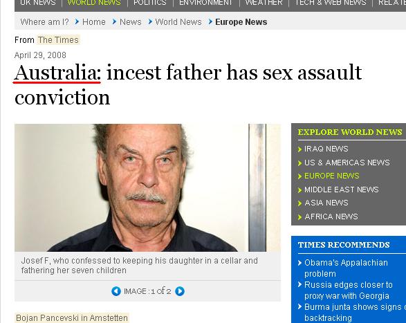Viewport: 406px width, 323px height.
Task: Open Russia proxy war with Georgia story
Action: (349, 290)
